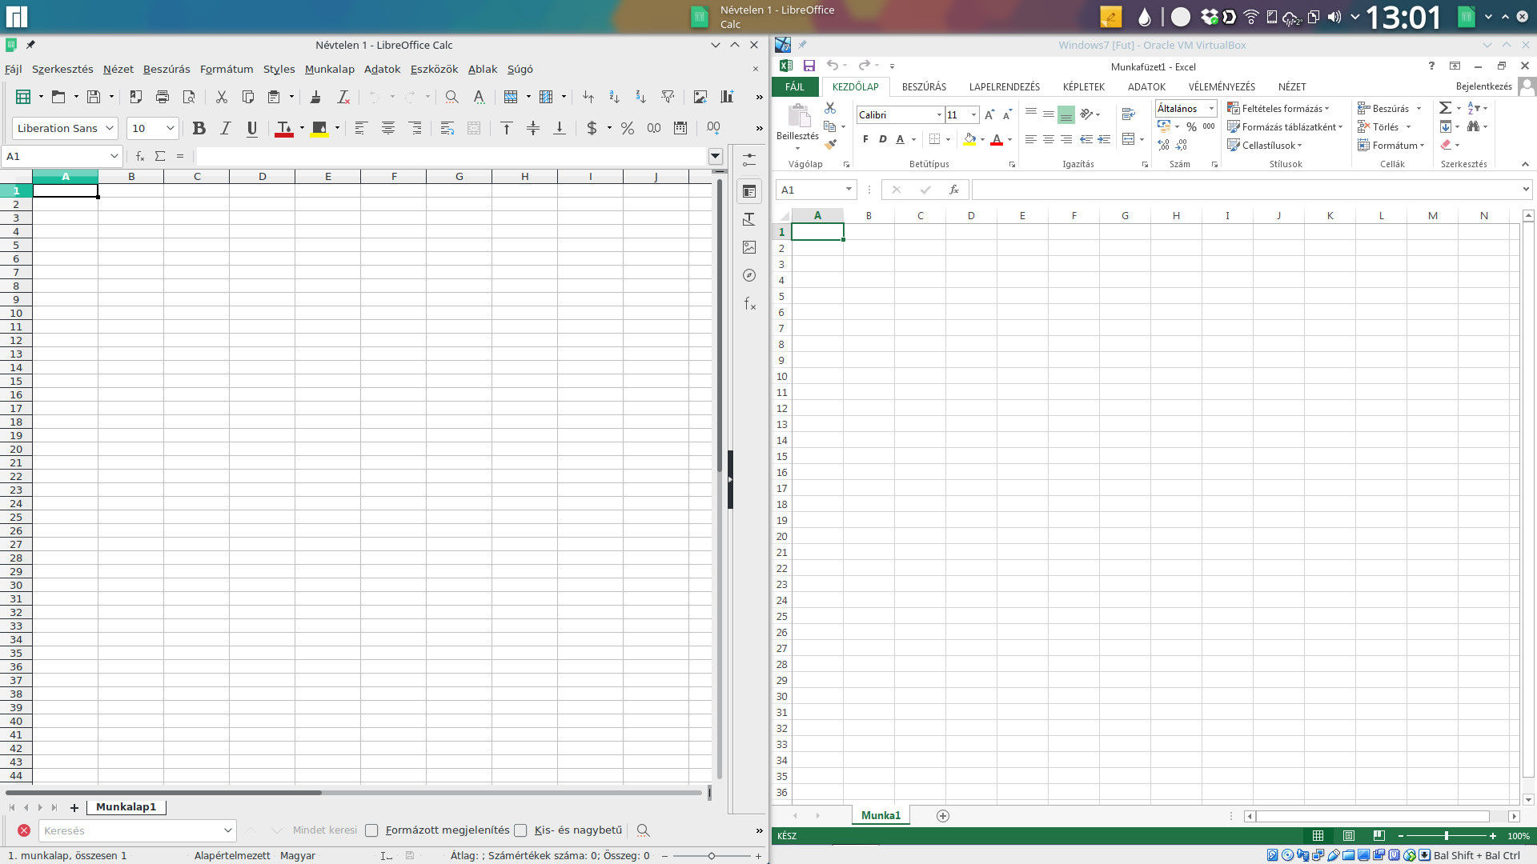
Task: Open Cellastílusok dropdown in Excel
Action: (x=1265, y=145)
